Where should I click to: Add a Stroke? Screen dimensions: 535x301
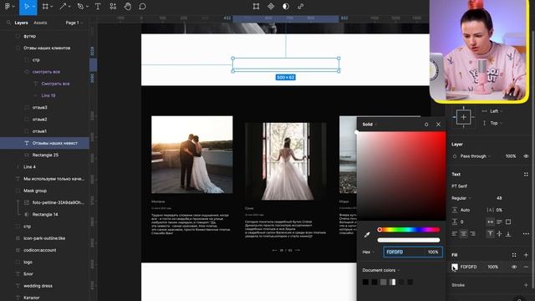[526, 285]
